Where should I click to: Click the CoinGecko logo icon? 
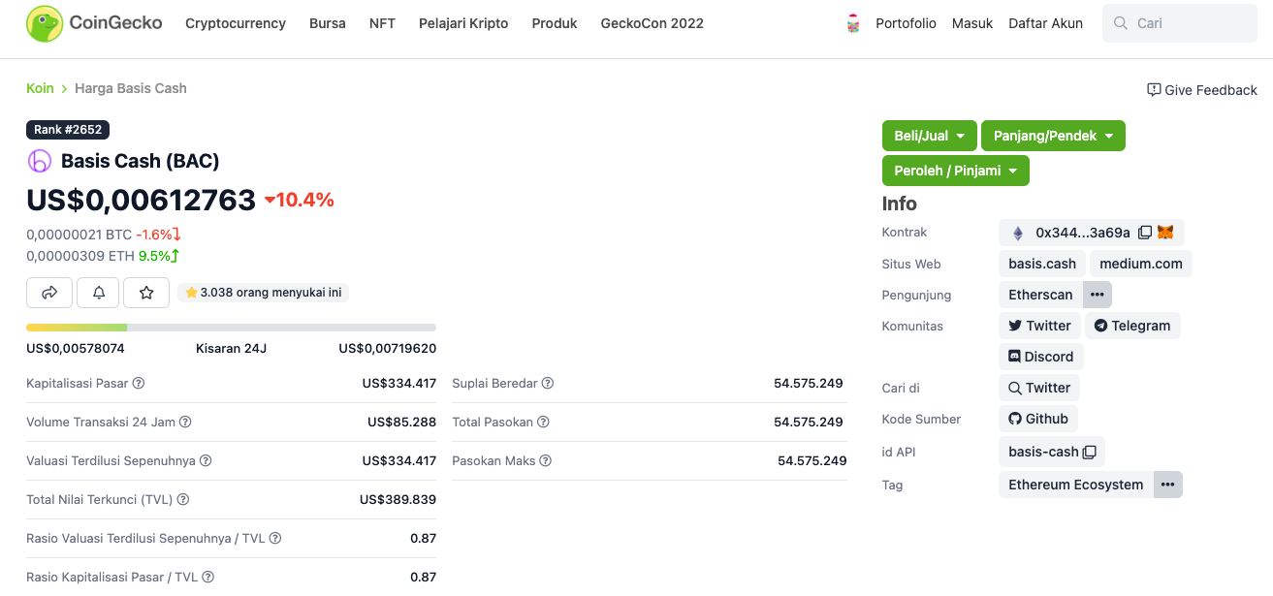tap(45, 23)
